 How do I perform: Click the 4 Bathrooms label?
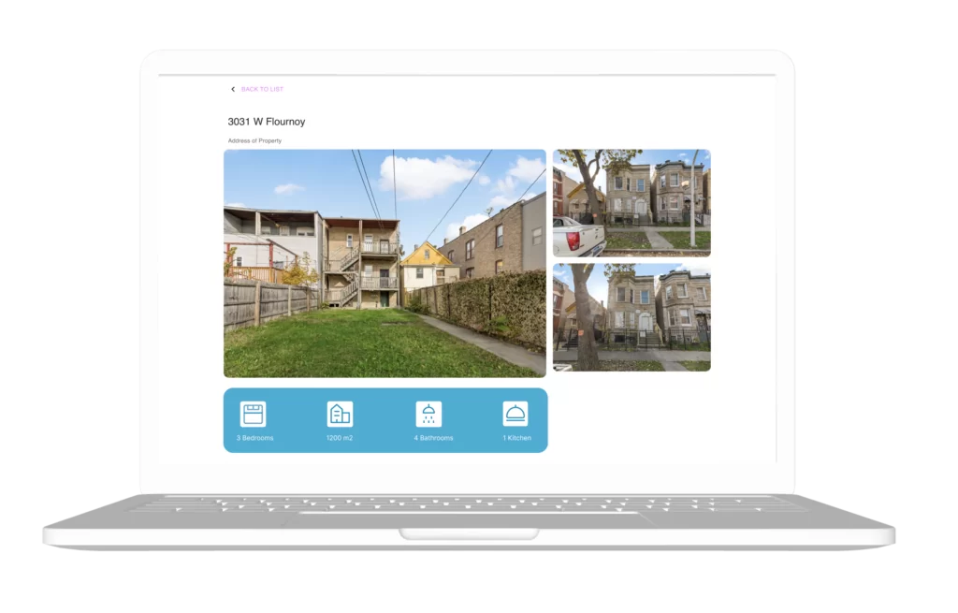pyautogui.click(x=433, y=438)
